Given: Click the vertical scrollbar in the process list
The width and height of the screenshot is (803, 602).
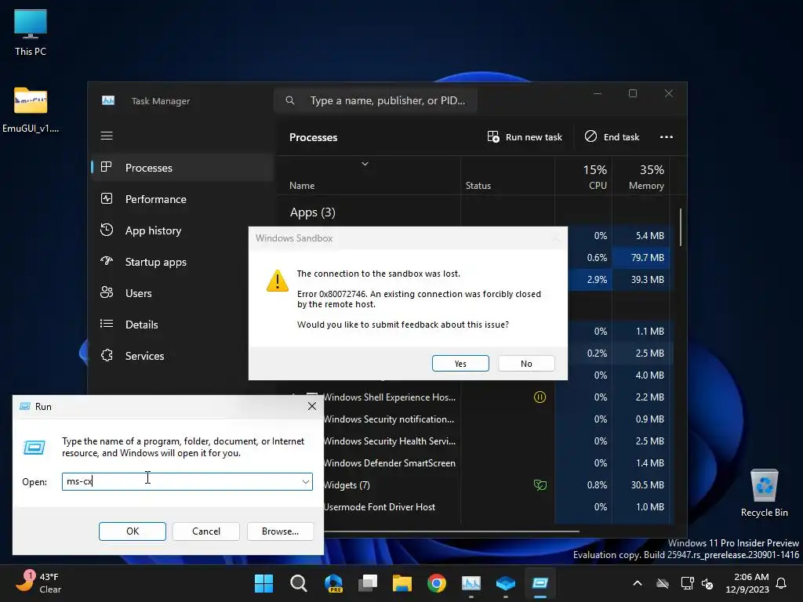Looking at the screenshot, I should [x=681, y=227].
